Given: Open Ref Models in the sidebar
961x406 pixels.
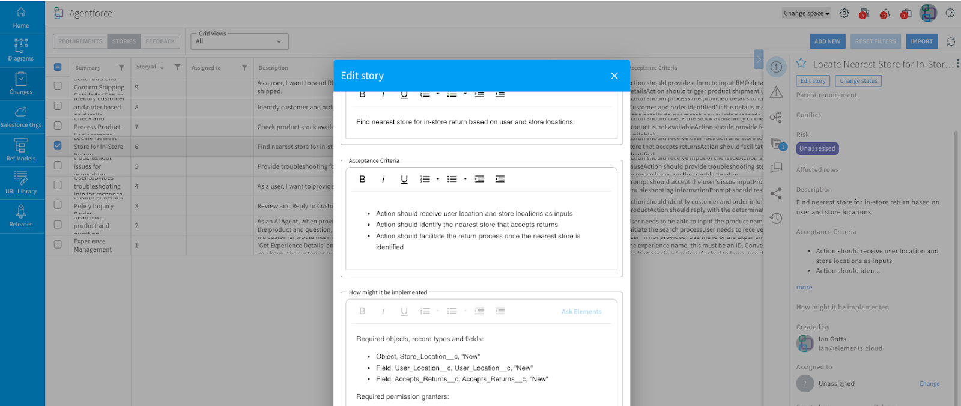Looking at the screenshot, I should (21, 150).
